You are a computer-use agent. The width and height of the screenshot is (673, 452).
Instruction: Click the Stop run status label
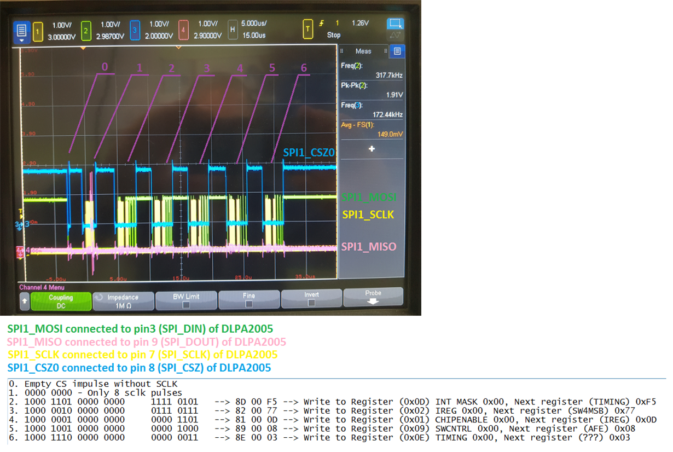pos(334,34)
